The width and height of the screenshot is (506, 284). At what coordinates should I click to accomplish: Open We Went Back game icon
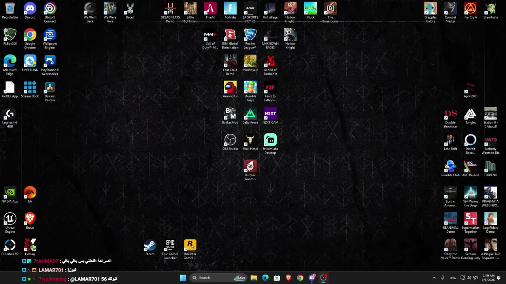point(90,13)
